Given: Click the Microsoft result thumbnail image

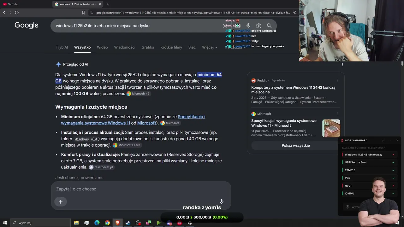Looking at the screenshot, I should 331,128.
